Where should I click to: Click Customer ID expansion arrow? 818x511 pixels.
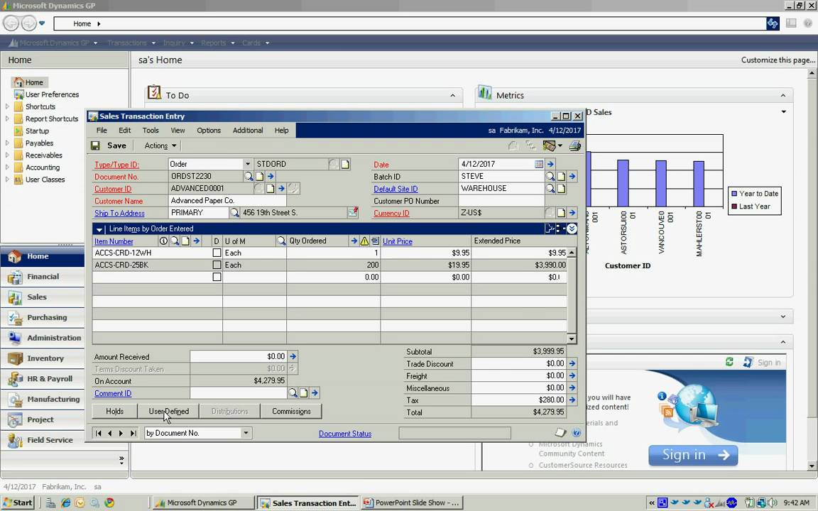(x=281, y=188)
